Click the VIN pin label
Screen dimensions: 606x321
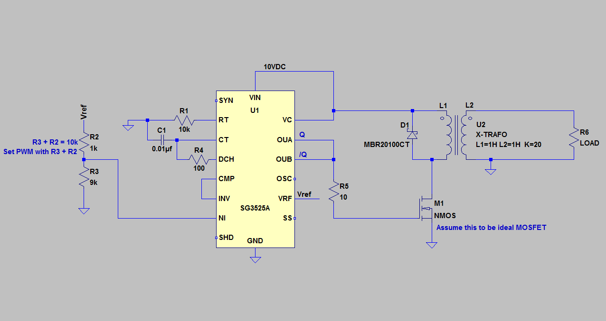(x=255, y=98)
